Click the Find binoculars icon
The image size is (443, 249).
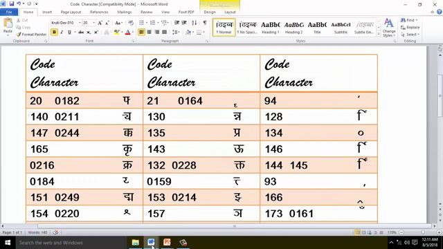(x=403, y=20)
